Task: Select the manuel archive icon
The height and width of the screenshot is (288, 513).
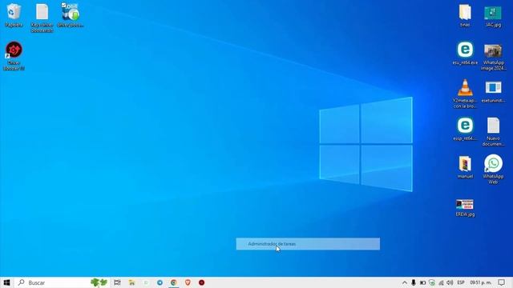Action: [465, 167]
